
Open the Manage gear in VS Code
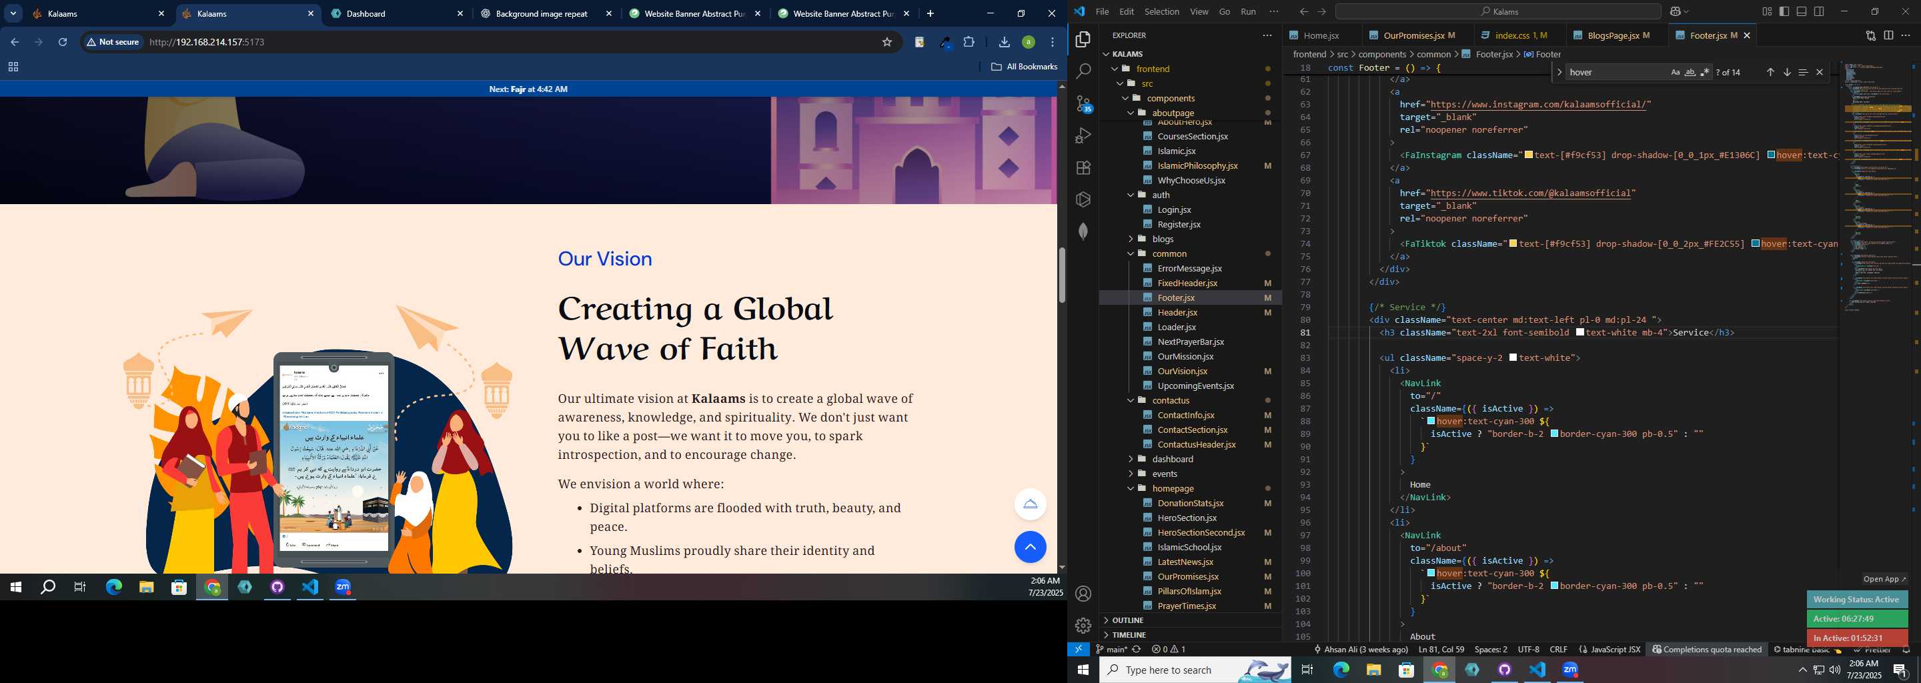click(x=1083, y=626)
